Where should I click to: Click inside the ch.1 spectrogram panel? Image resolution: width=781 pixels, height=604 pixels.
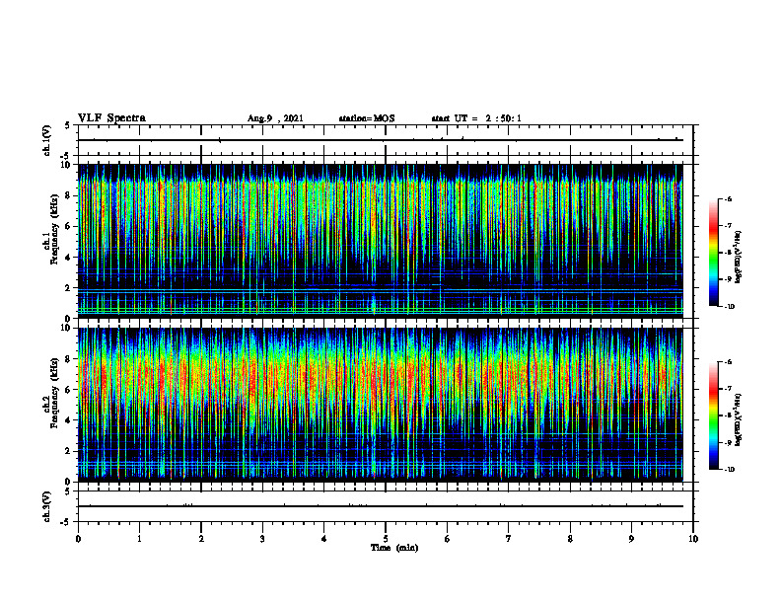click(381, 241)
